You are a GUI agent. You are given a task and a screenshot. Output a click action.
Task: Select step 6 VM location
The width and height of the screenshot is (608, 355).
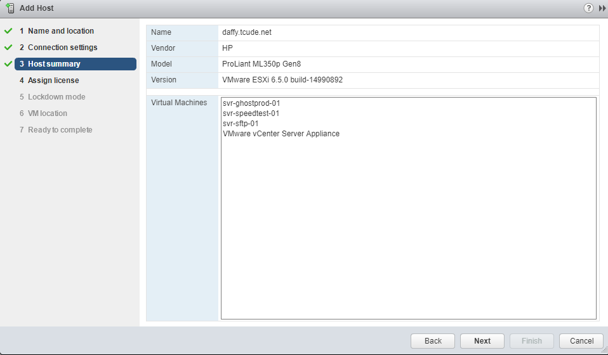[x=43, y=113]
